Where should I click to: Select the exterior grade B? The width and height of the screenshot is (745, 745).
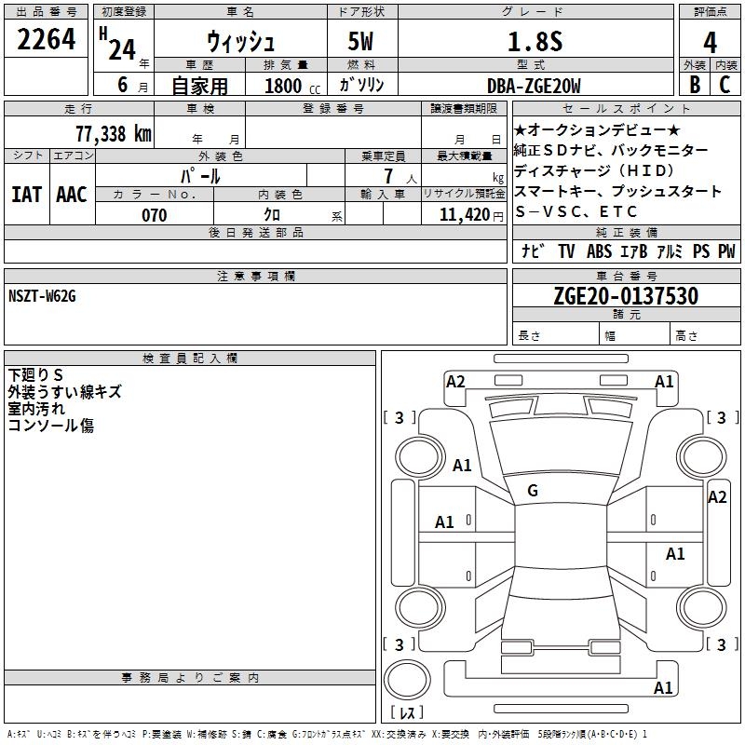tap(695, 85)
